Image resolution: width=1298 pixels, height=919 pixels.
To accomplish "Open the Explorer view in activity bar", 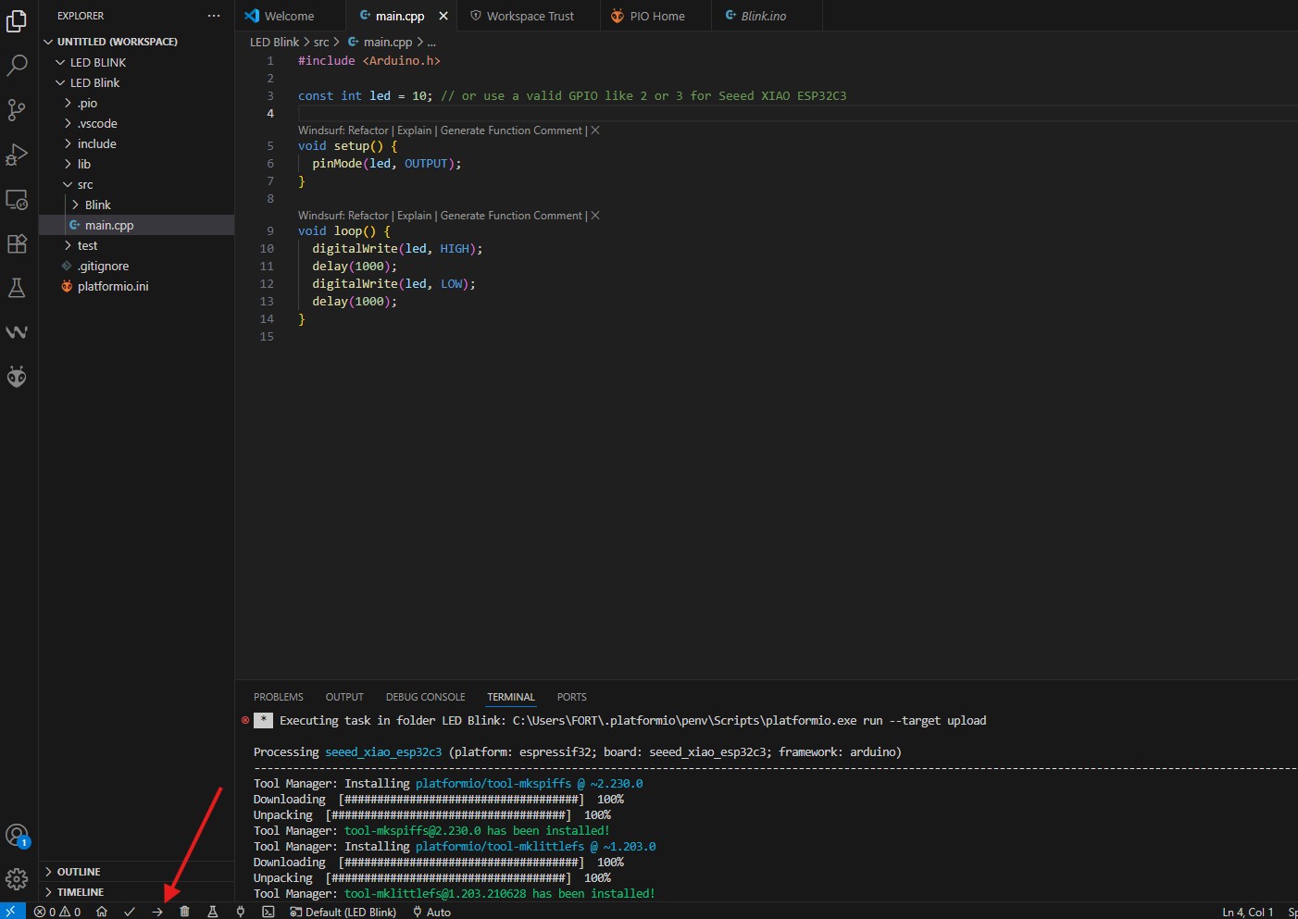I will click(17, 20).
